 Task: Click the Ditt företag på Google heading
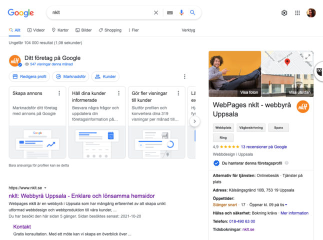pos(52,58)
